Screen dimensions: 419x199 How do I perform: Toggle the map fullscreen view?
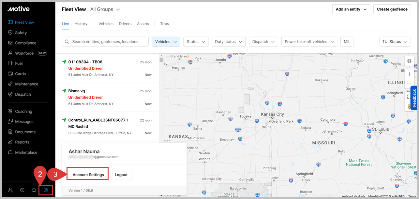[x=409, y=97]
